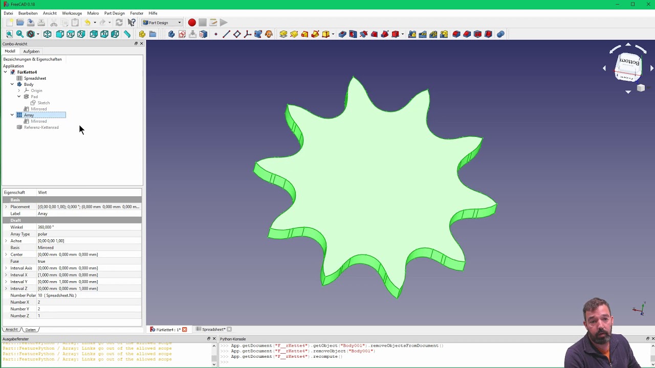655x368 pixels.
Task: Open the Part Design workbench dropdown
Action: (162, 22)
